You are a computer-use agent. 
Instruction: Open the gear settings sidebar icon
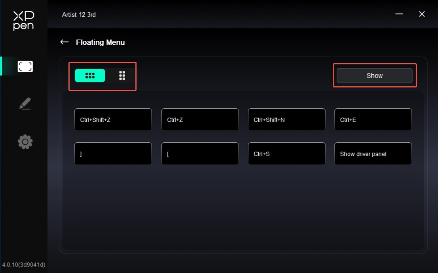25,142
